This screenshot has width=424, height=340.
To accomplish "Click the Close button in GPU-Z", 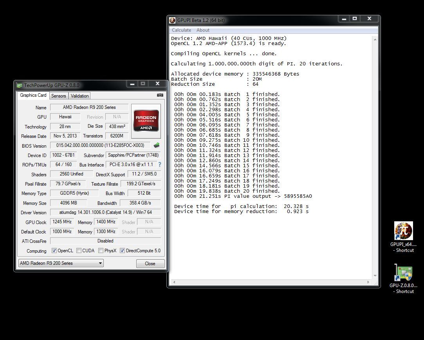I will pyautogui.click(x=150, y=264).
